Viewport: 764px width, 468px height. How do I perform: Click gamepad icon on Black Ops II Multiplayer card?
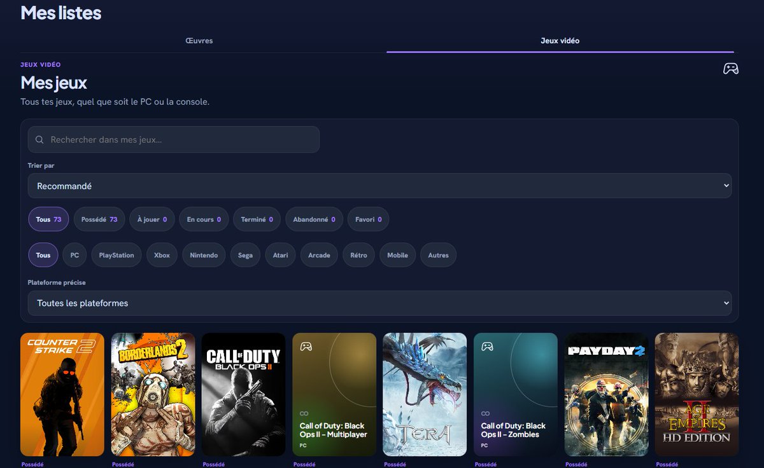click(306, 347)
